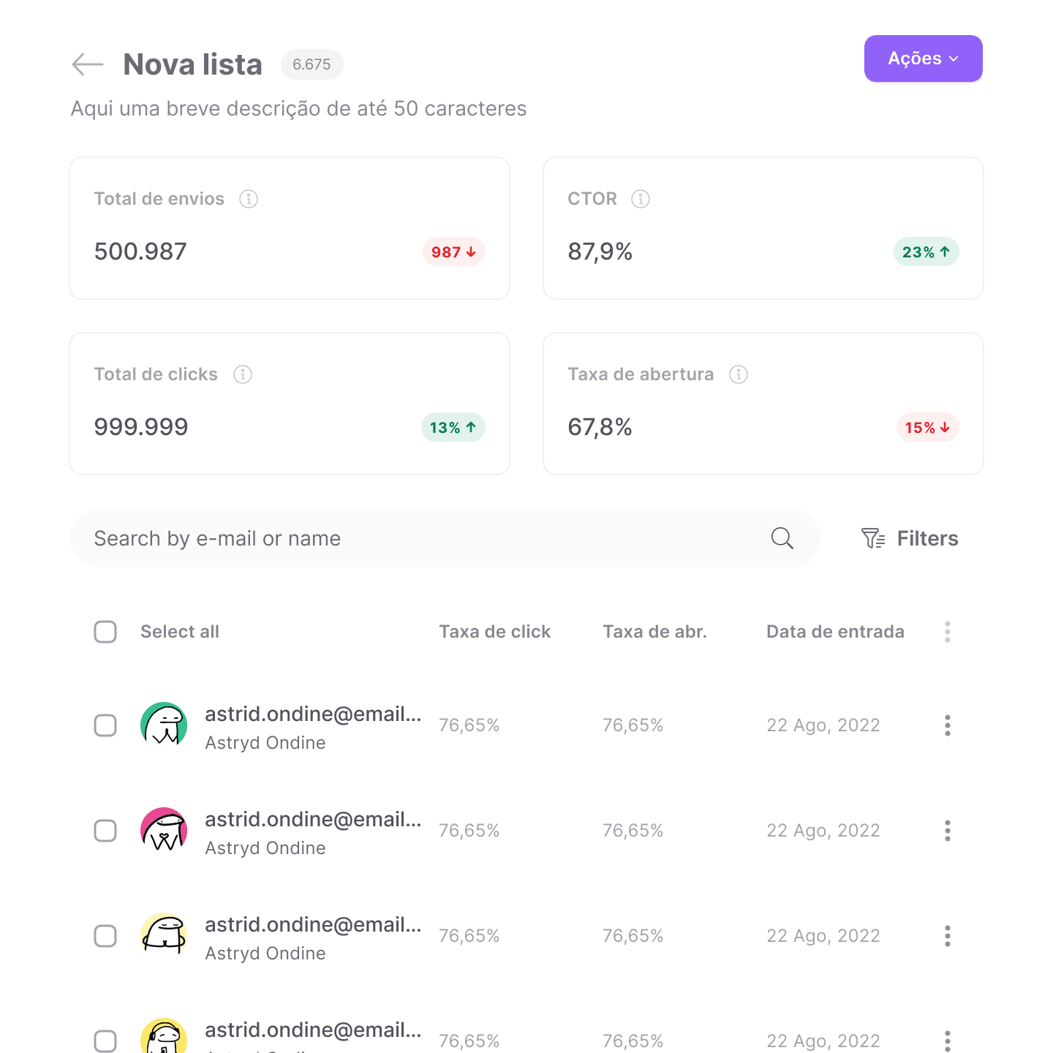Check the Select all checkbox
The height and width of the screenshot is (1053, 1053).
click(x=105, y=632)
